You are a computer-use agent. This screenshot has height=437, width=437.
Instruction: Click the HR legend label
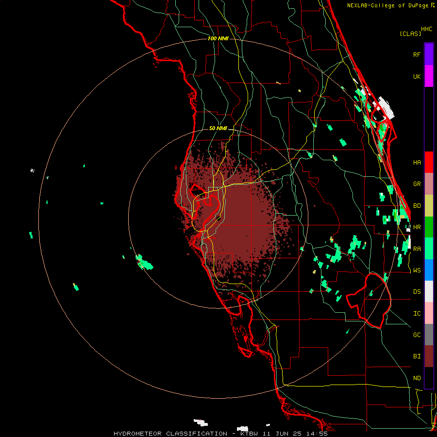pos(417,227)
